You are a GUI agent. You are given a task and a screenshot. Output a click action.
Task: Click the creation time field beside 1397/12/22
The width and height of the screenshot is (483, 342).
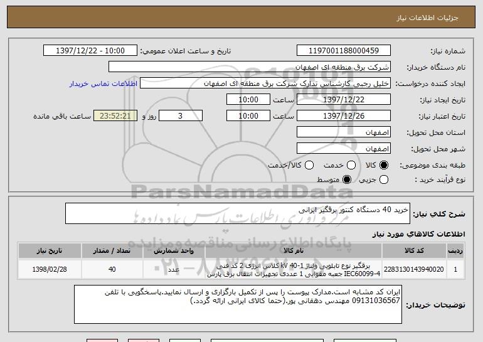[x=248, y=100]
